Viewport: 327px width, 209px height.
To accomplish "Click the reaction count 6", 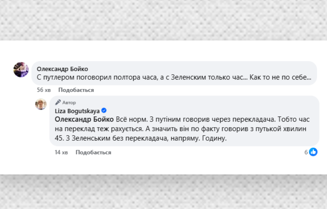I will click(x=306, y=152).
